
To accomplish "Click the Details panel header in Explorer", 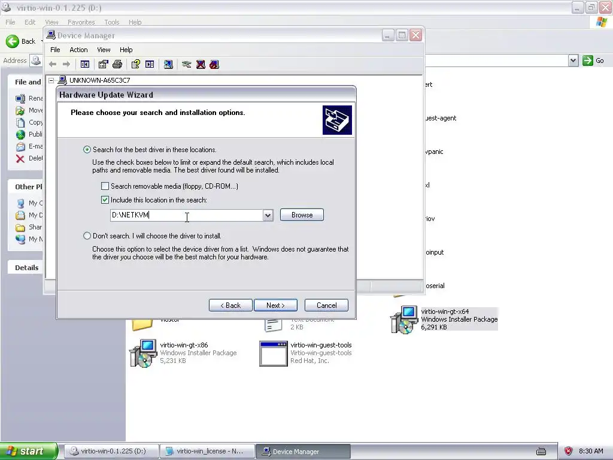I will pyautogui.click(x=26, y=268).
